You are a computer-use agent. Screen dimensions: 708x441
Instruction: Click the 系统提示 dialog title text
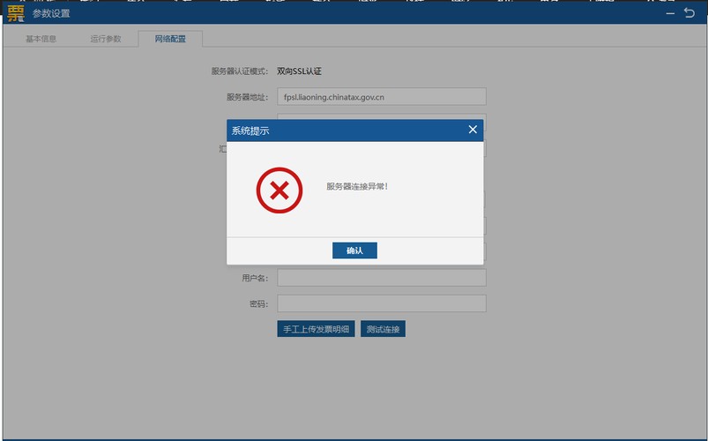250,131
